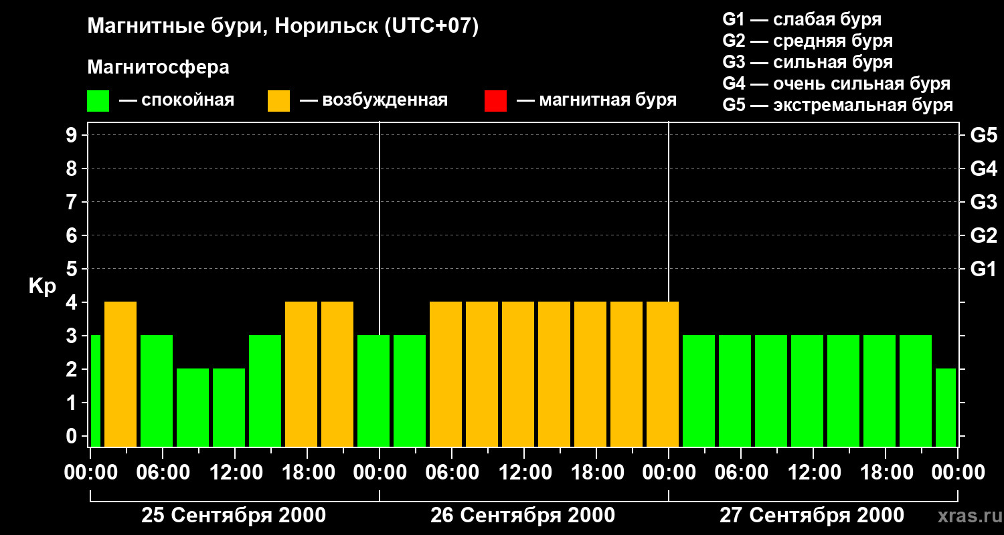Click the 'G2' tick label on the right axis
The height and width of the screenshot is (535, 1004).
point(983,235)
